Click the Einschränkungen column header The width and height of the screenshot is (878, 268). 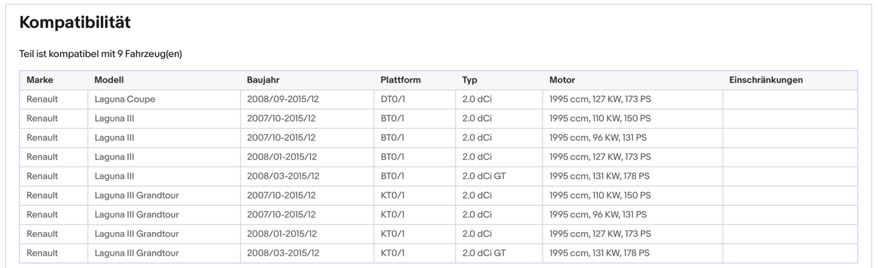click(x=766, y=80)
